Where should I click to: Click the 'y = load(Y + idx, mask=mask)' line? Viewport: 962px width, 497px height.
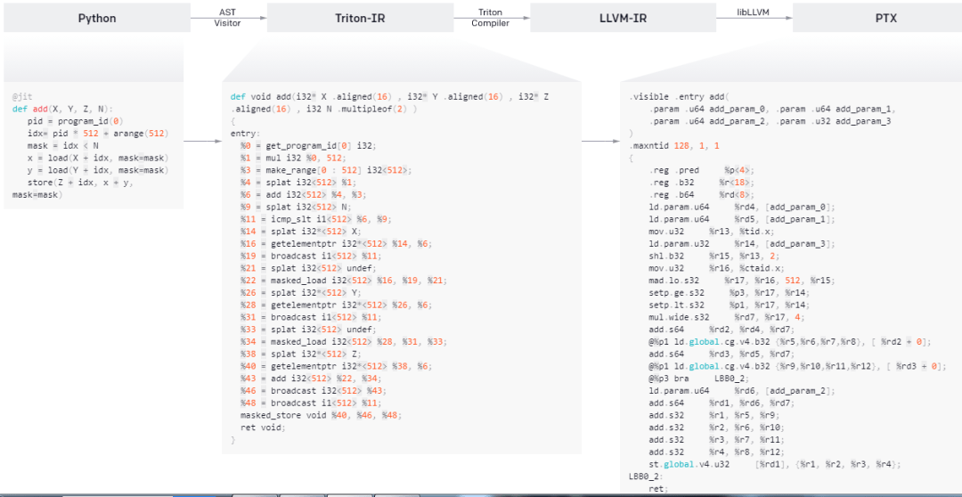98,171
